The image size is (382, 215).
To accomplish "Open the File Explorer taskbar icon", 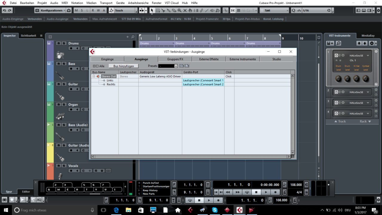I will [x=128, y=210].
